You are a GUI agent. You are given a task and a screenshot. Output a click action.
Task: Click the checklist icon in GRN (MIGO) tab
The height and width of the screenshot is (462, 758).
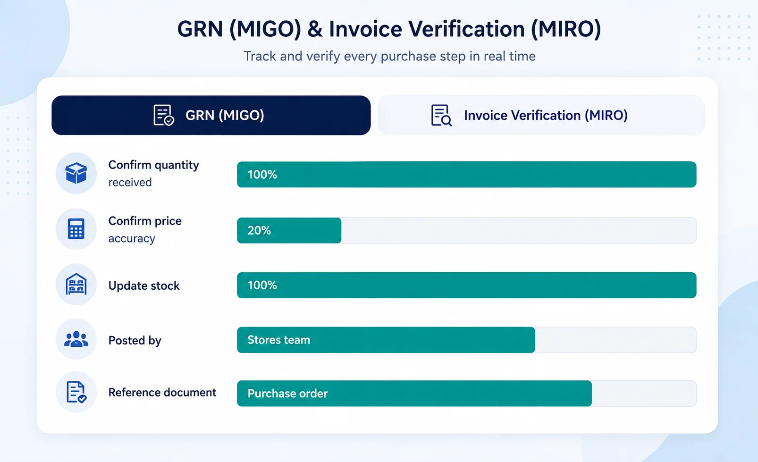[164, 115]
